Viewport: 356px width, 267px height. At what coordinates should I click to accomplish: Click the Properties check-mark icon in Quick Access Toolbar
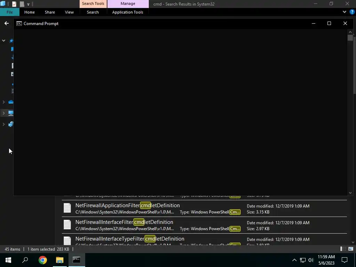14,4
